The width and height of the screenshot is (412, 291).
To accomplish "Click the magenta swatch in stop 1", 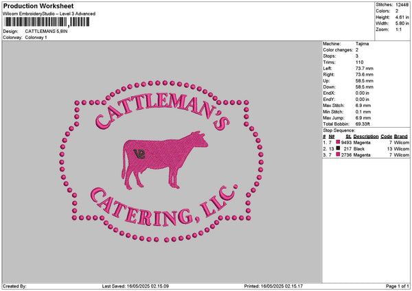I will pyautogui.click(x=338, y=142).
